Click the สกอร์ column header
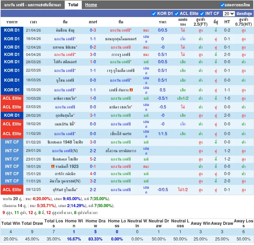Viewport: 254px width, 245px height. coord(93,22)
